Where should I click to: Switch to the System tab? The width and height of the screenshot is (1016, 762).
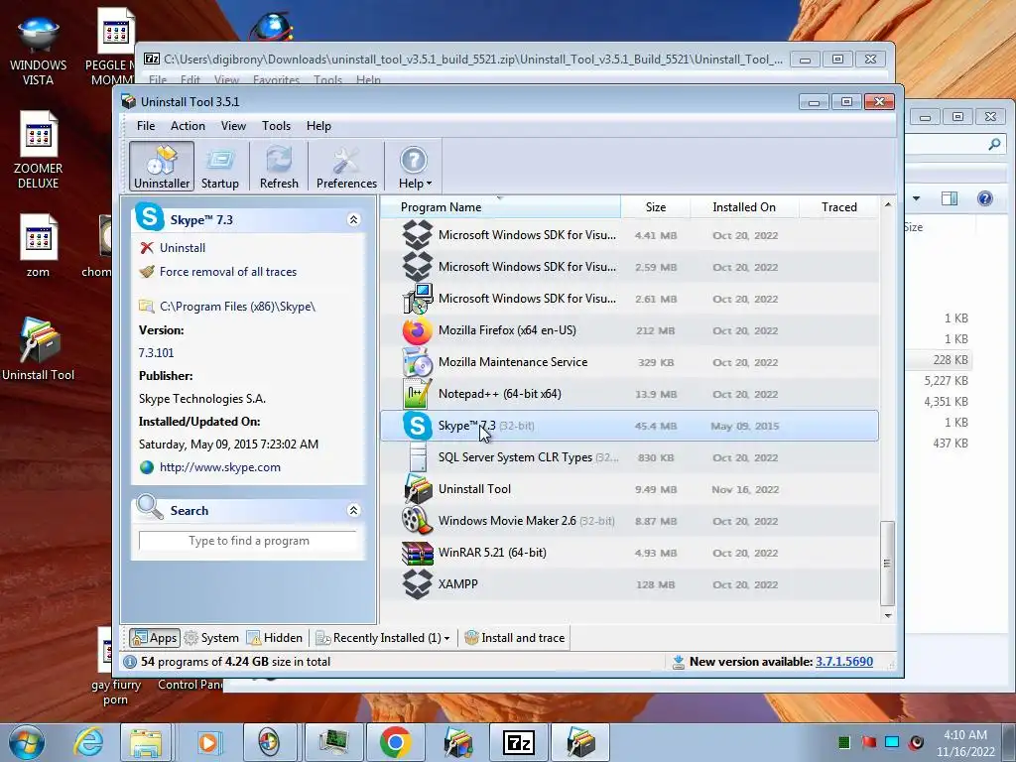[211, 638]
